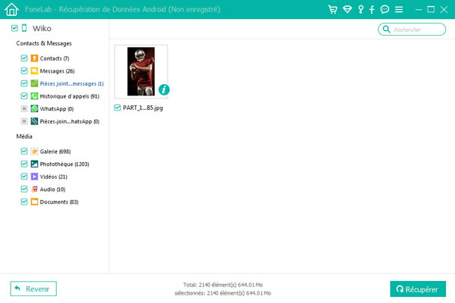Image resolution: width=455 pixels, height=303 pixels.
Task: Click the WhatsApp logo icon
Action: tap(34, 109)
